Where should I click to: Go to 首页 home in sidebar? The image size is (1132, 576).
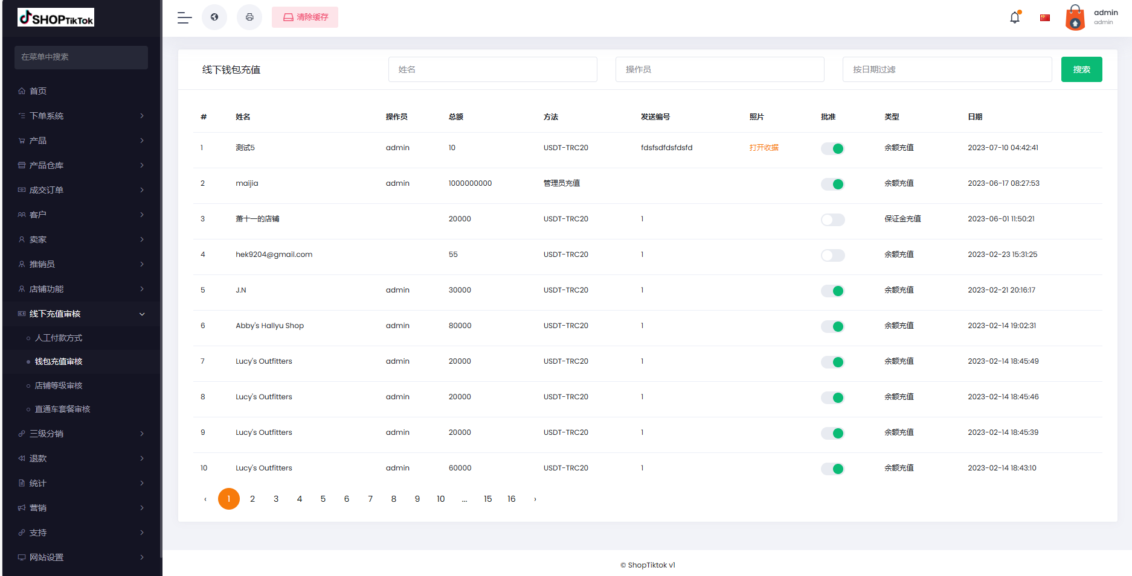pyautogui.click(x=38, y=91)
